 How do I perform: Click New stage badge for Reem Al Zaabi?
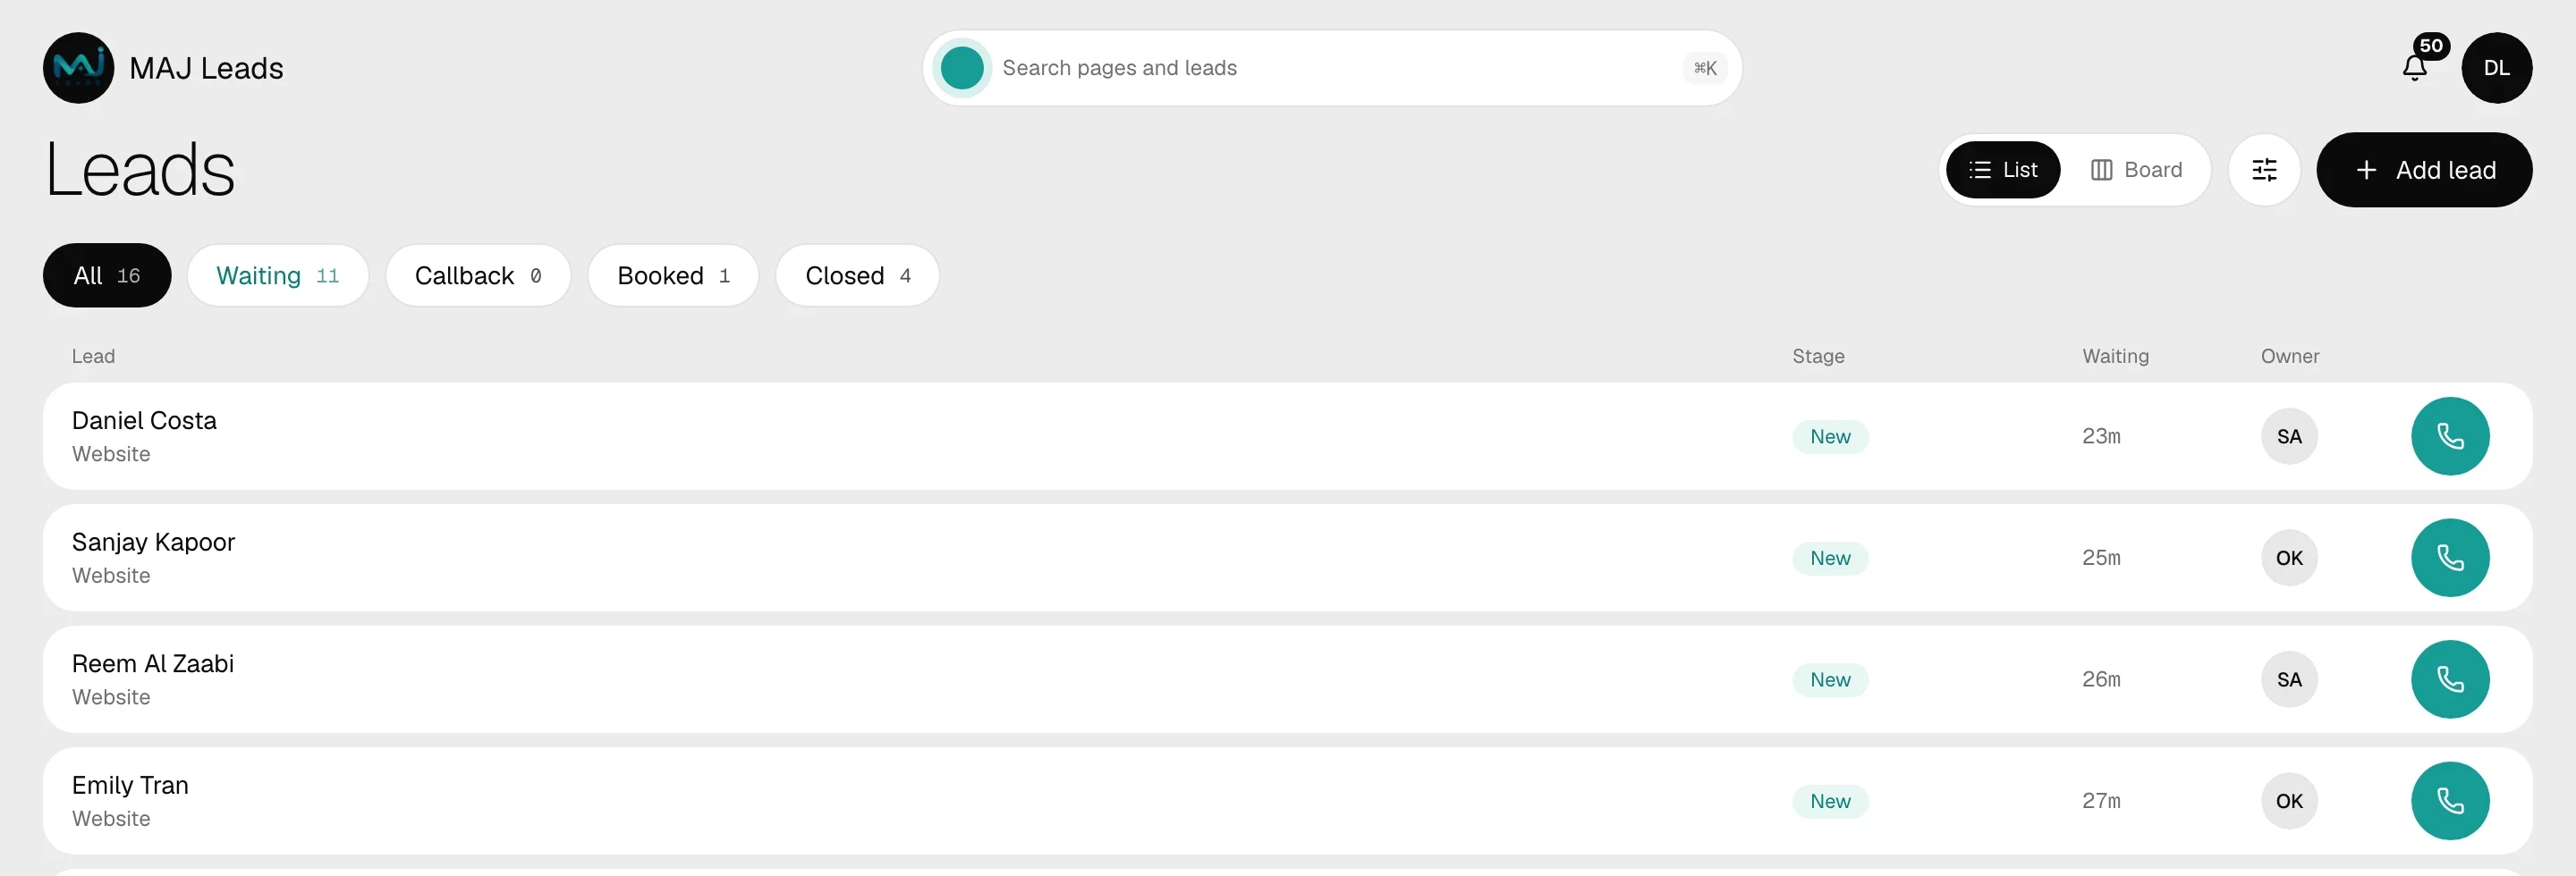(x=1830, y=679)
